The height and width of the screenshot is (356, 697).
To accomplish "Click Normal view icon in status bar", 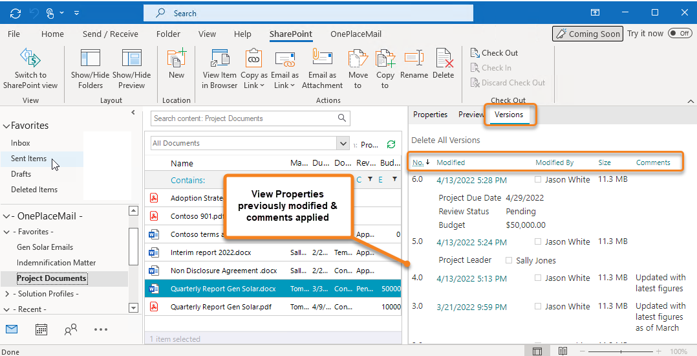I will (537, 351).
